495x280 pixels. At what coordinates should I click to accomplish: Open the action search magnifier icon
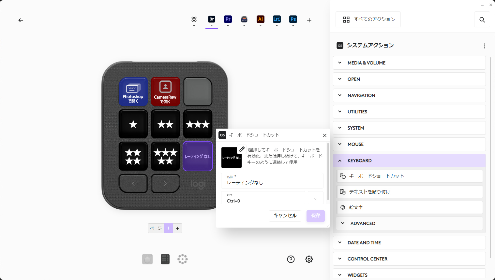pyautogui.click(x=482, y=20)
